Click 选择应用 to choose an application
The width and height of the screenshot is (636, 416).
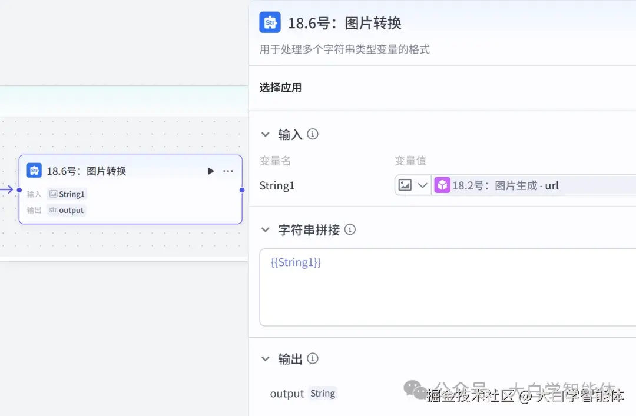click(x=281, y=88)
